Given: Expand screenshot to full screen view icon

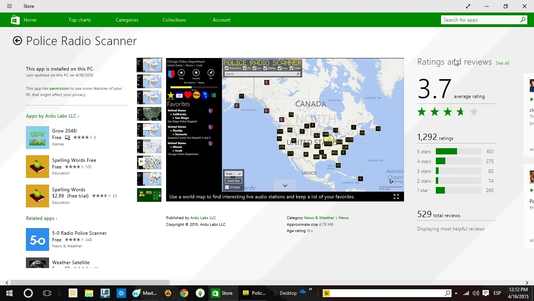Looking at the screenshot, I should 396,197.
